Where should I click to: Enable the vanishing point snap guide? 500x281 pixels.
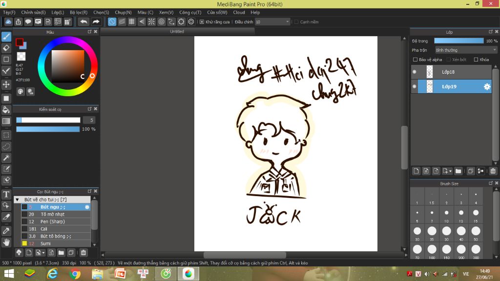pyautogui.click(x=142, y=21)
